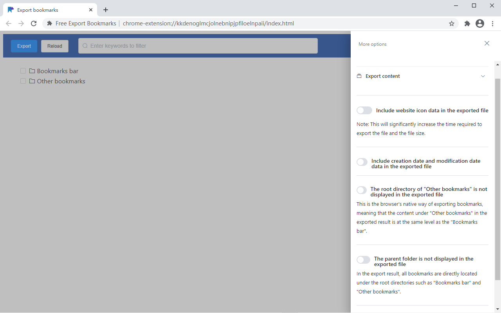The image size is (501, 313).
Task: Click inside the keyword filter input field
Action: (x=196, y=46)
